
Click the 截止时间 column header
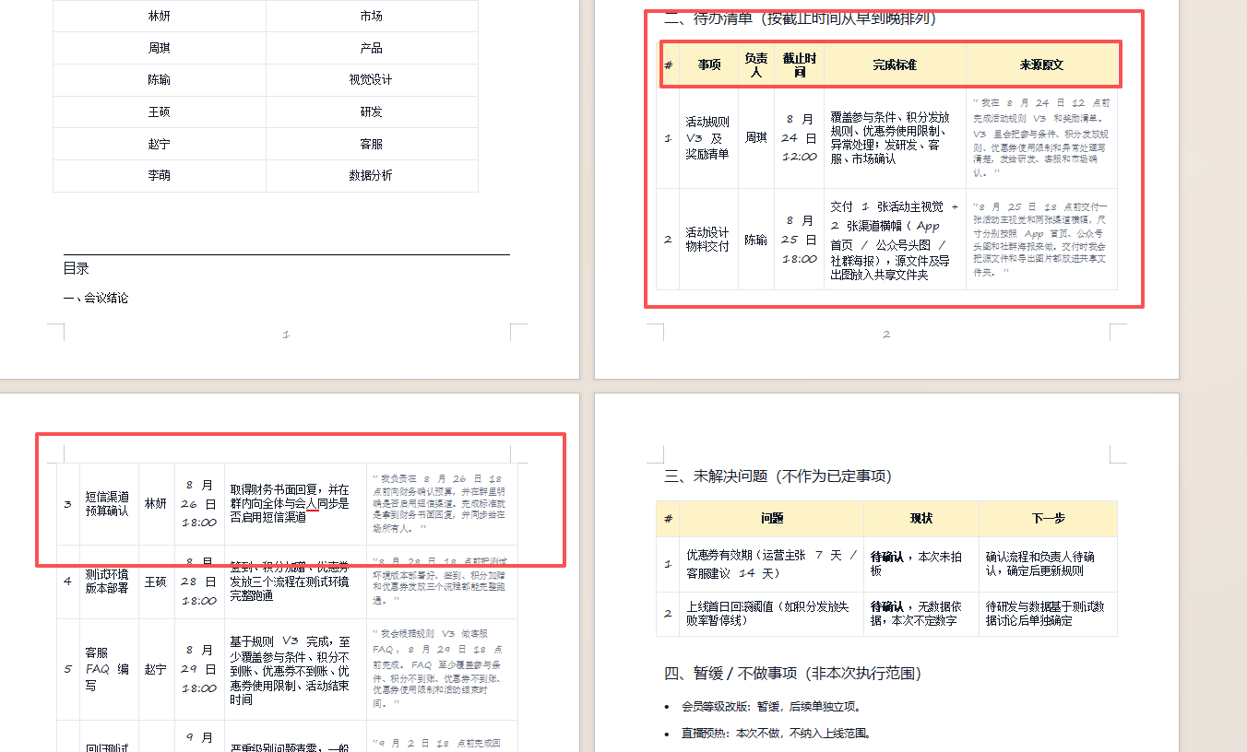[x=800, y=65]
